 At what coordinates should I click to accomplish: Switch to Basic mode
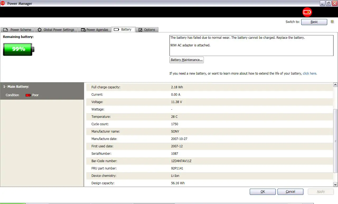pyautogui.click(x=314, y=22)
